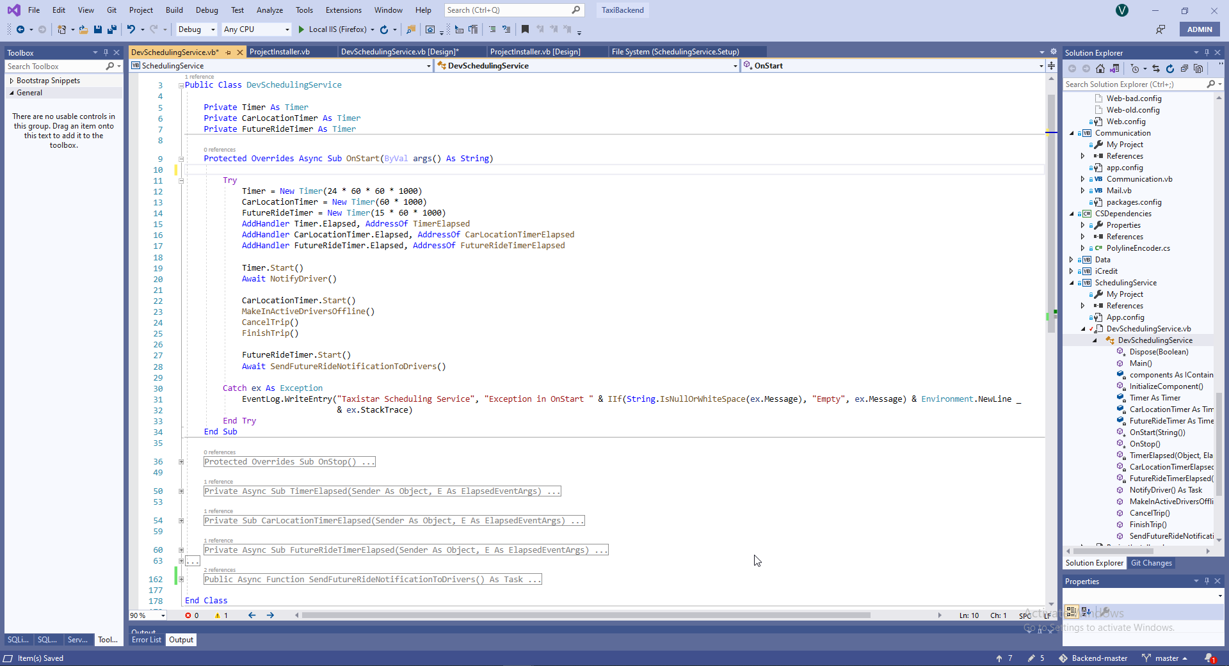
Task: Sort properties alphabetically in the Properties panel
Action: (x=1086, y=612)
